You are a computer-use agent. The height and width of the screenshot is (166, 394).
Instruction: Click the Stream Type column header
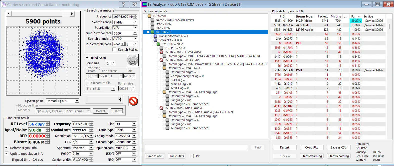click(x=304, y=16)
